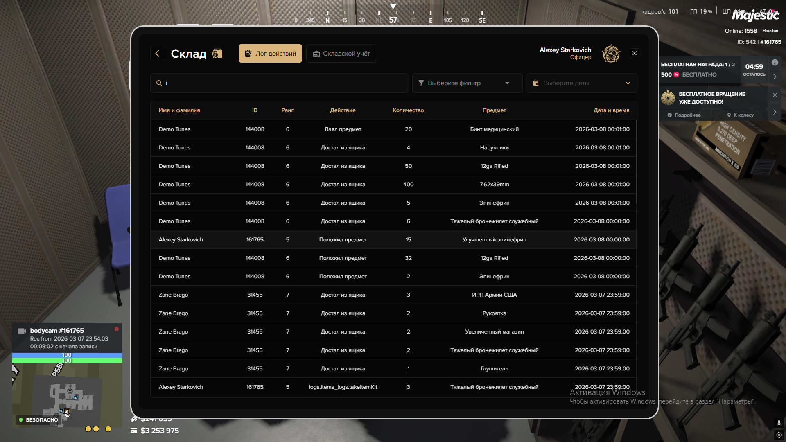Switch to Складской учёт tab
The image size is (786, 442).
coord(341,54)
